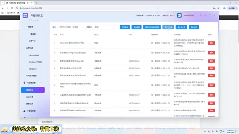Click the site info icon in address bar
The width and height of the screenshot is (239, 134).
(17, 8)
